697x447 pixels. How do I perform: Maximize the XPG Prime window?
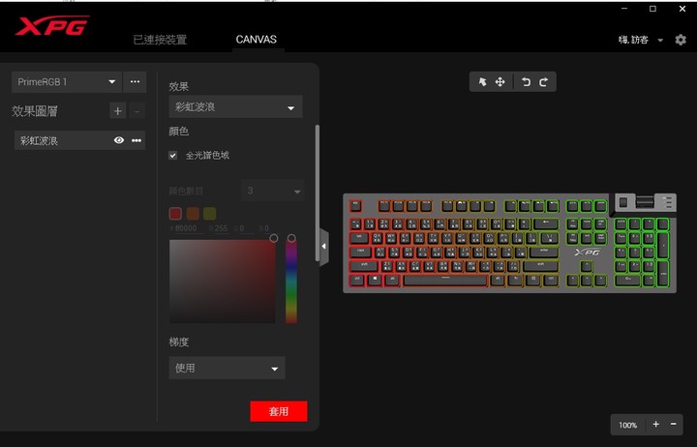coord(652,9)
